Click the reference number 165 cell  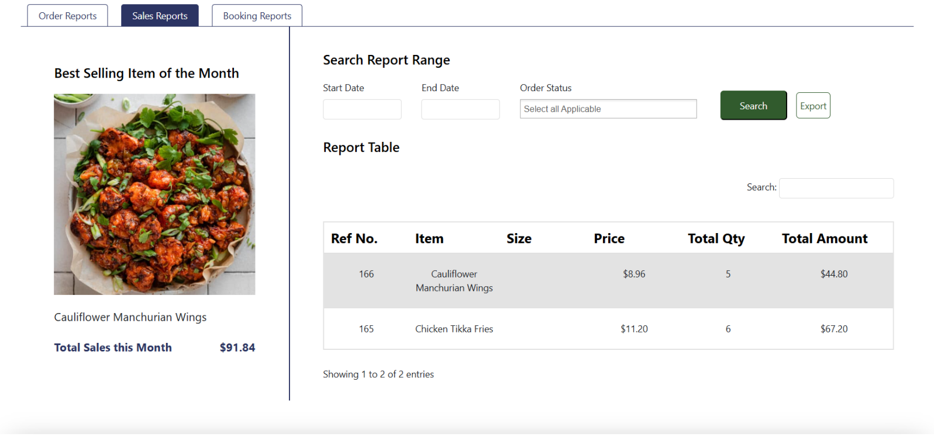click(x=366, y=329)
